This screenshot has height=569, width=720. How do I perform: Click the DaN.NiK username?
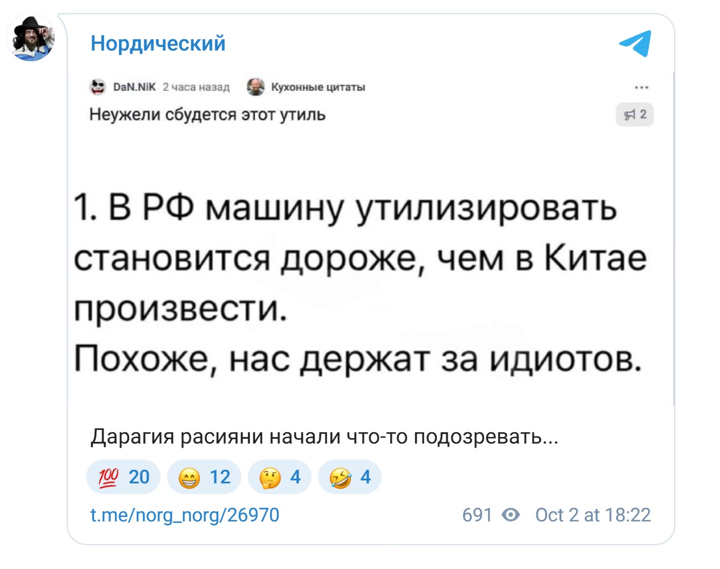click(x=133, y=88)
